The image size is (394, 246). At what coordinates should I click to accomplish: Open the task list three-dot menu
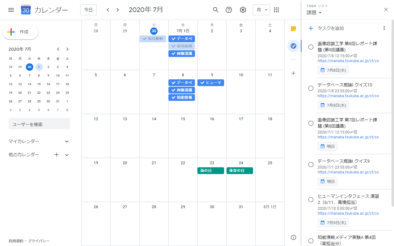(384, 28)
